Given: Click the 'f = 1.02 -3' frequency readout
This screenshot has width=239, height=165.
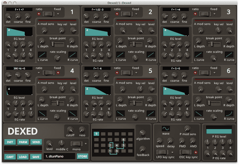Looking at the screenshot, I should [98, 9].
